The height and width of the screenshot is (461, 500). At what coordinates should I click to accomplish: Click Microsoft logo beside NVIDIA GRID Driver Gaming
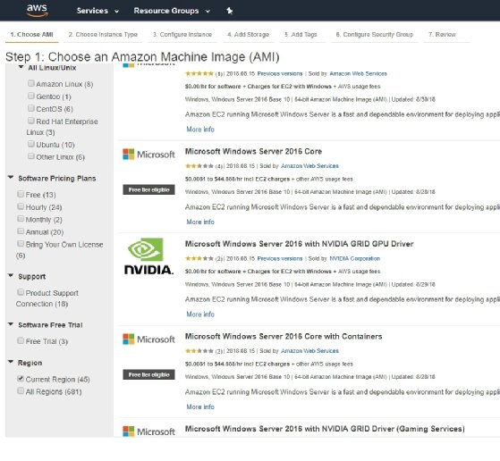(148, 432)
